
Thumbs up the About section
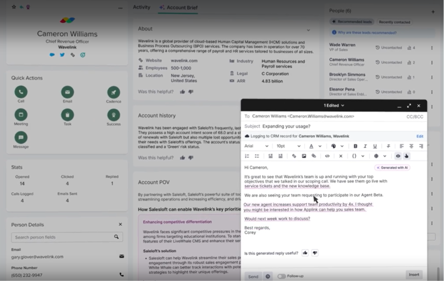182,92
